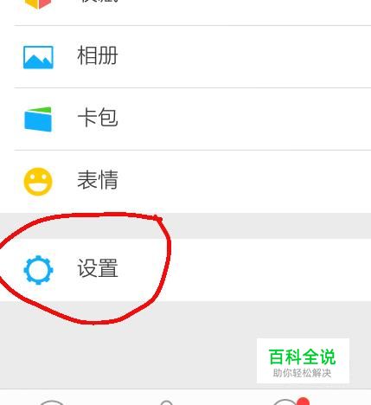
Task: Switch to the bottom-middle tab icon
Action: pyautogui.click(x=167, y=402)
